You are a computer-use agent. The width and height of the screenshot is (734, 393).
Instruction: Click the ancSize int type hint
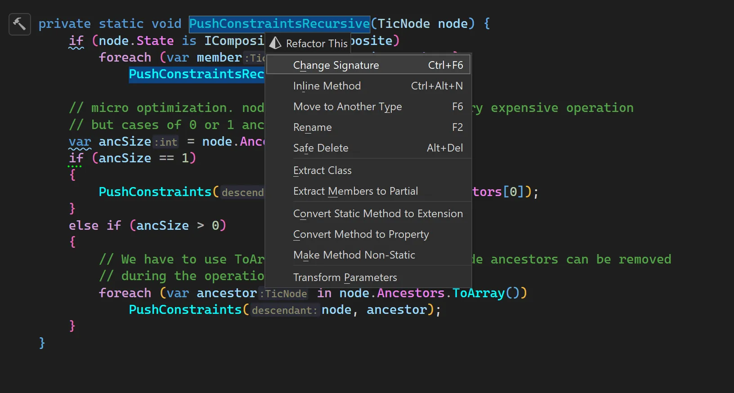(x=166, y=142)
